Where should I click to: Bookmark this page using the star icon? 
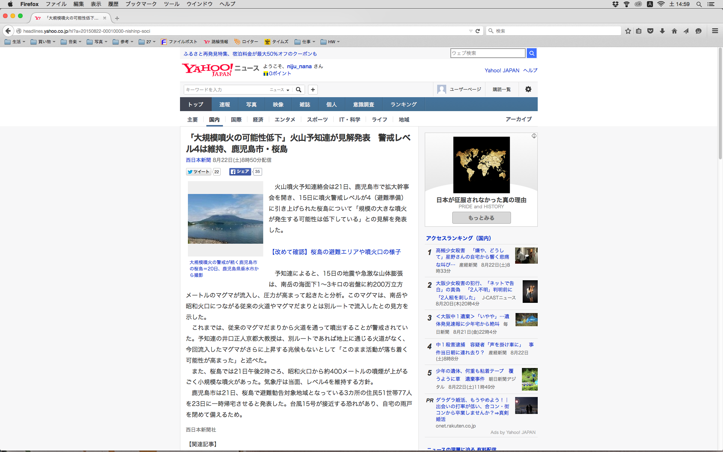pos(628,31)
